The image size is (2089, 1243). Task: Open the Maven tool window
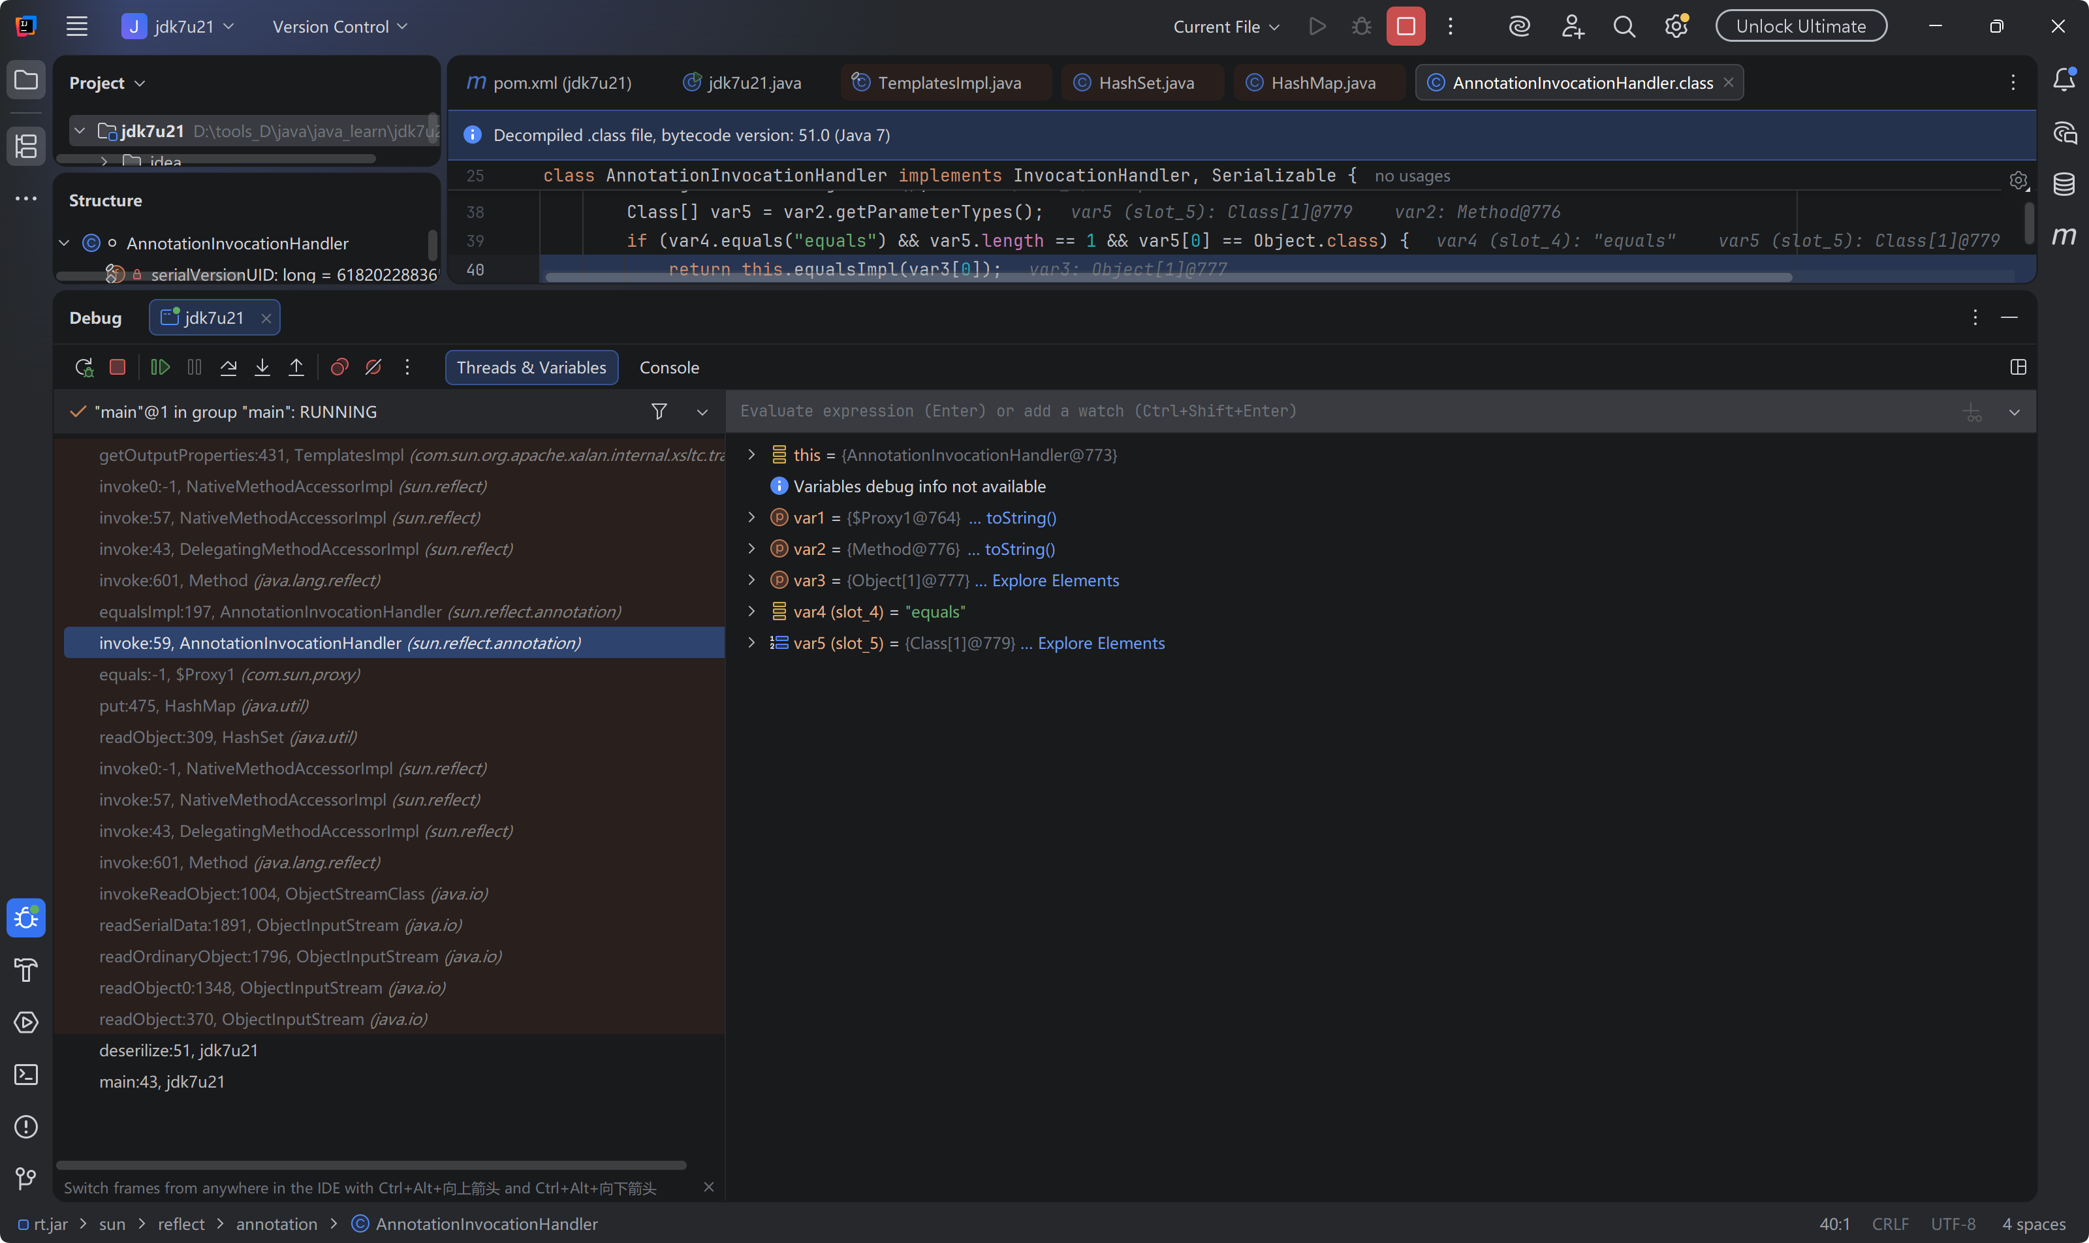click(2064, 236)
